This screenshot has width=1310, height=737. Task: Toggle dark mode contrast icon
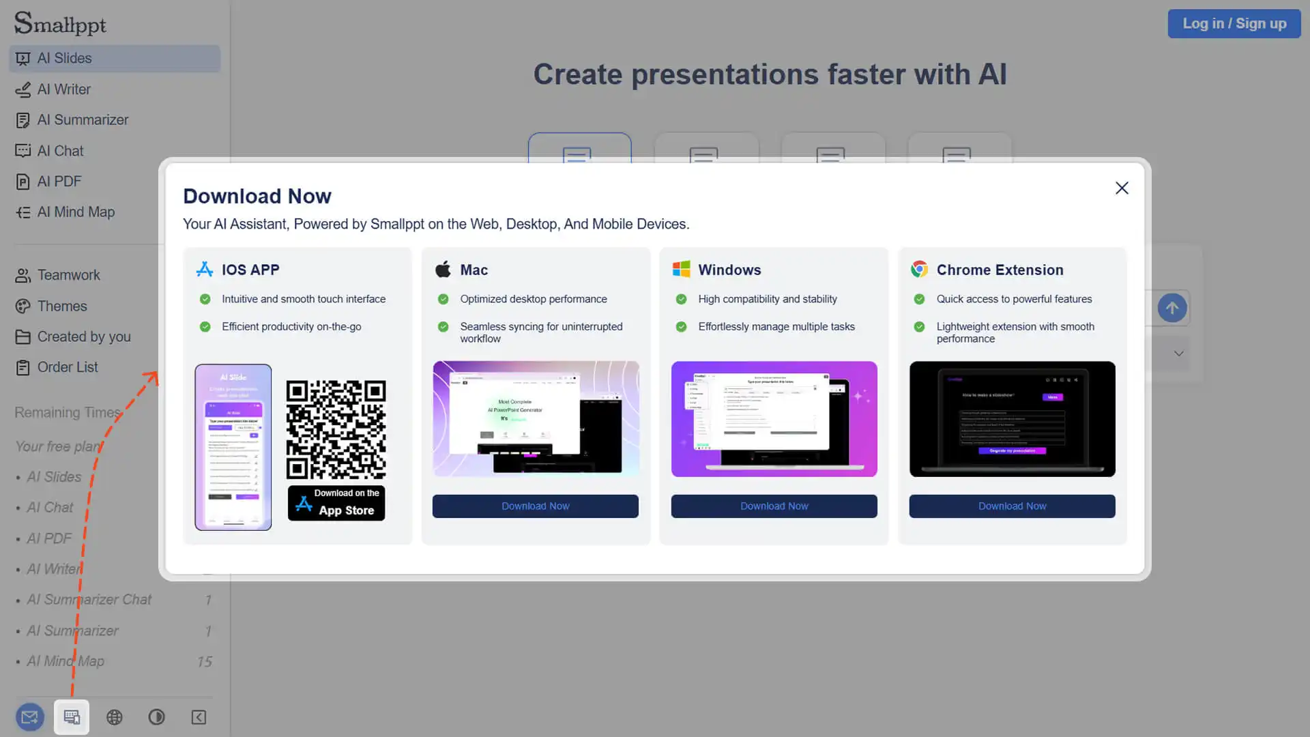tap(156, 717)
